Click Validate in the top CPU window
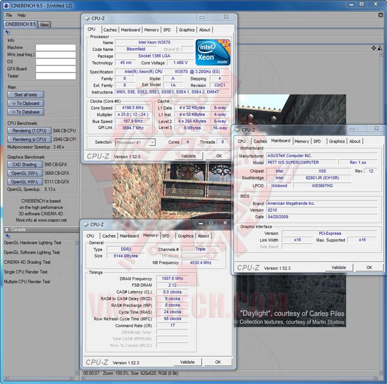 pos(189,156)
